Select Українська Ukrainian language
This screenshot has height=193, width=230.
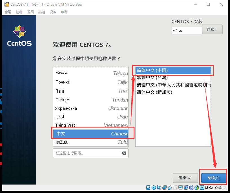coord(90,108)
